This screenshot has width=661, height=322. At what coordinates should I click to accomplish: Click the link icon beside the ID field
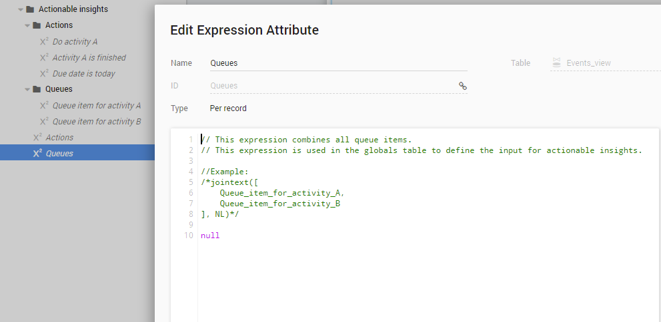462,86
